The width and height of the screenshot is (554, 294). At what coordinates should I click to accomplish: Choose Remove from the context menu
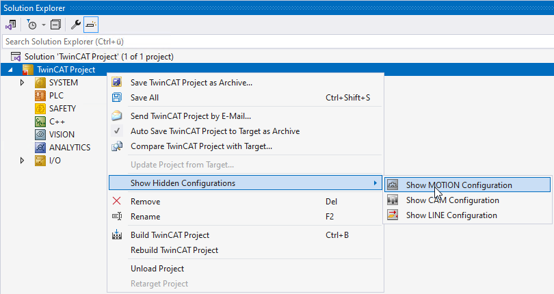[x=246, y=202]
